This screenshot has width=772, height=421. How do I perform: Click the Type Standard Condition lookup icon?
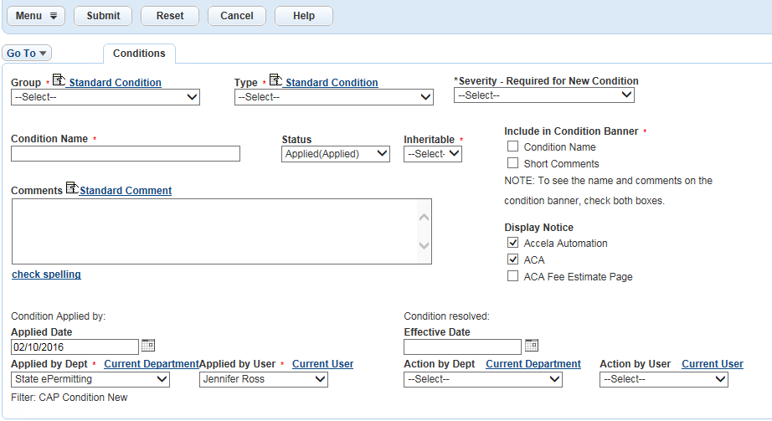(x=275, y=80)
